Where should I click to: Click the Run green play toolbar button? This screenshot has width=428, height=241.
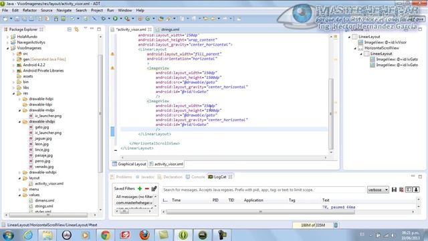point(115,19)
